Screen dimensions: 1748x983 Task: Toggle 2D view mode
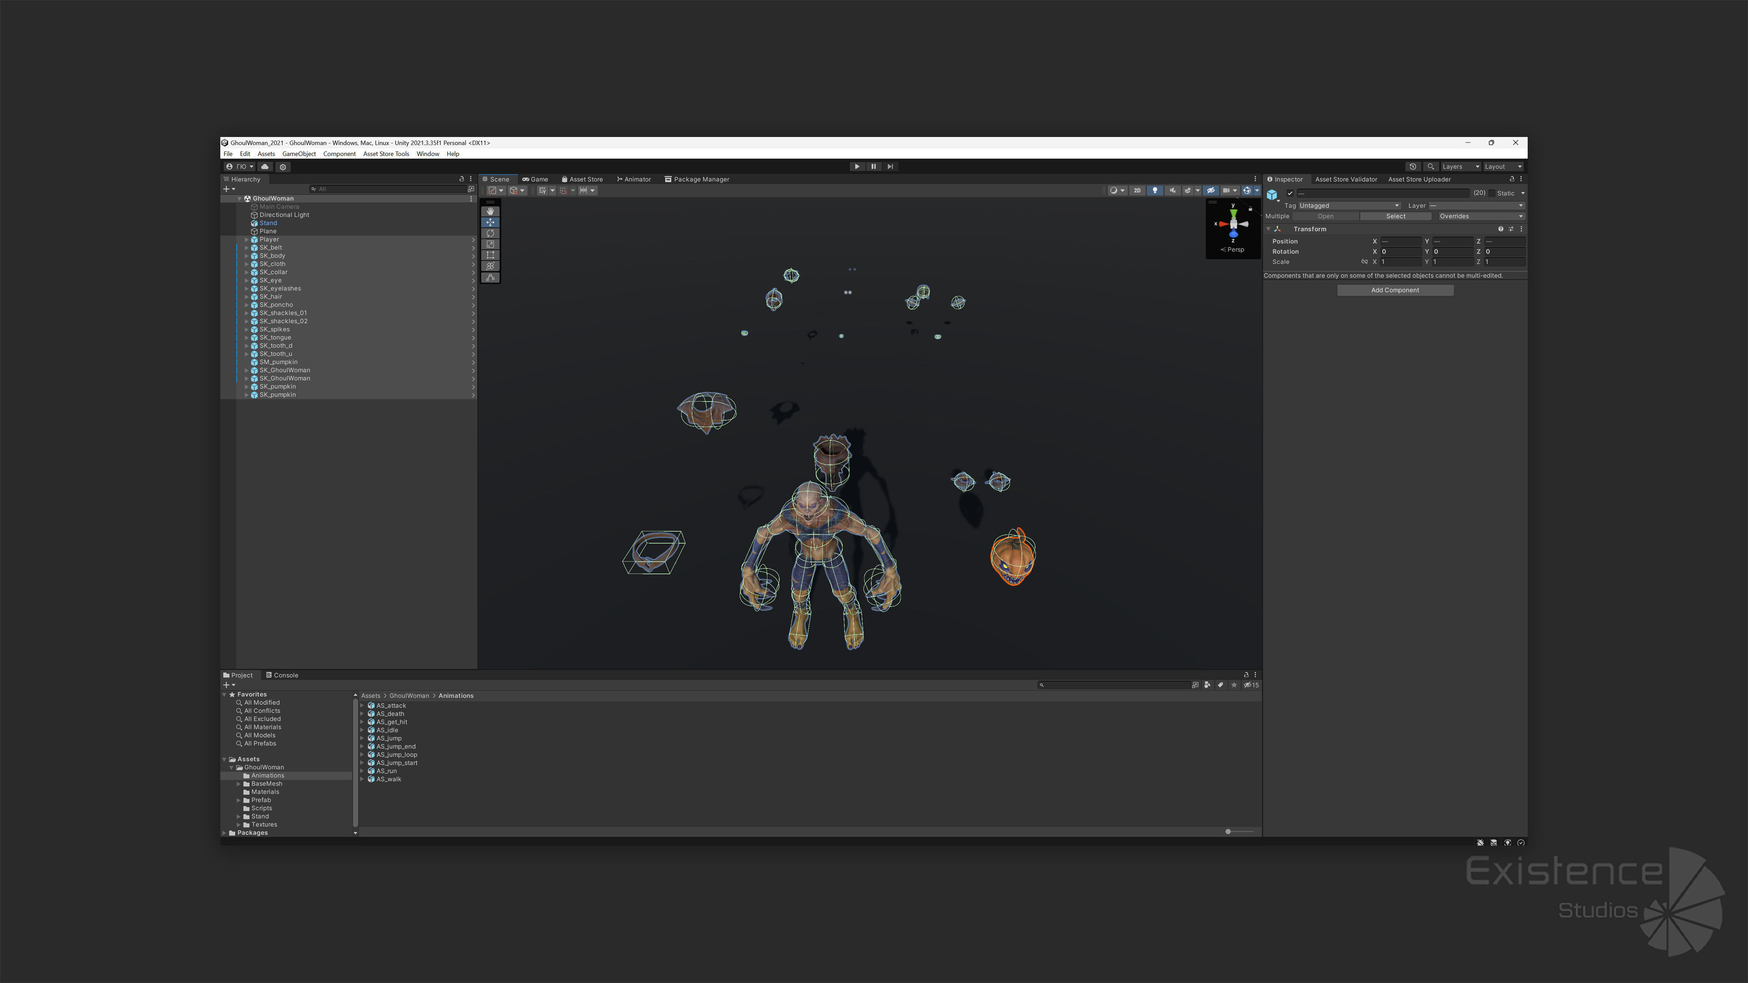click(x=1137, y=191)
